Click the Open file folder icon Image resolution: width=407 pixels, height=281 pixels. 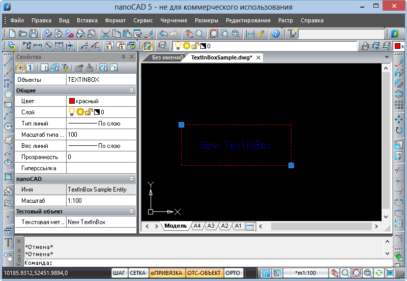point(23,34)
